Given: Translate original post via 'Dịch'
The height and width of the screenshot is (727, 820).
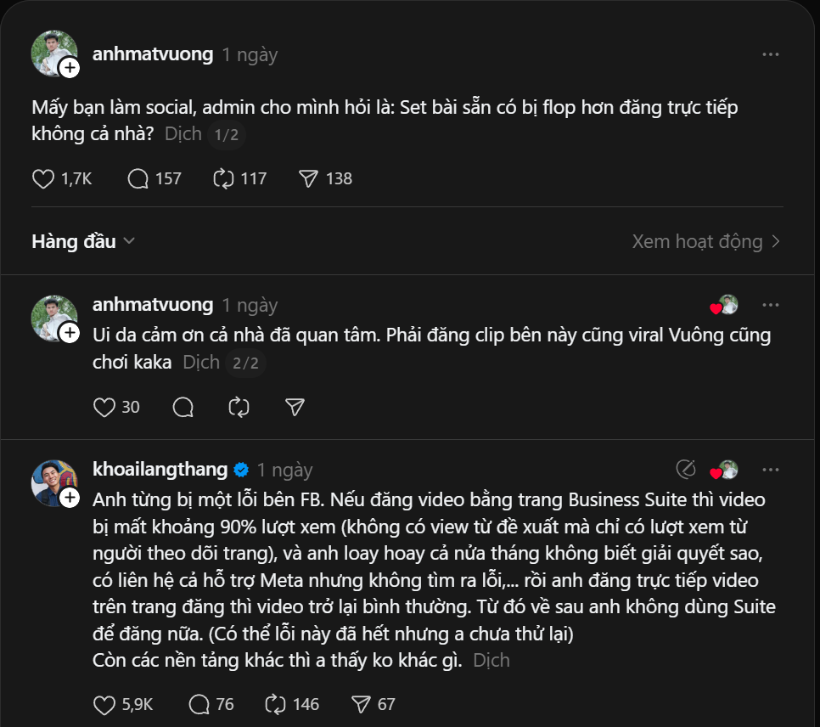Looking at the screenshot, I should tap(183, 133).
